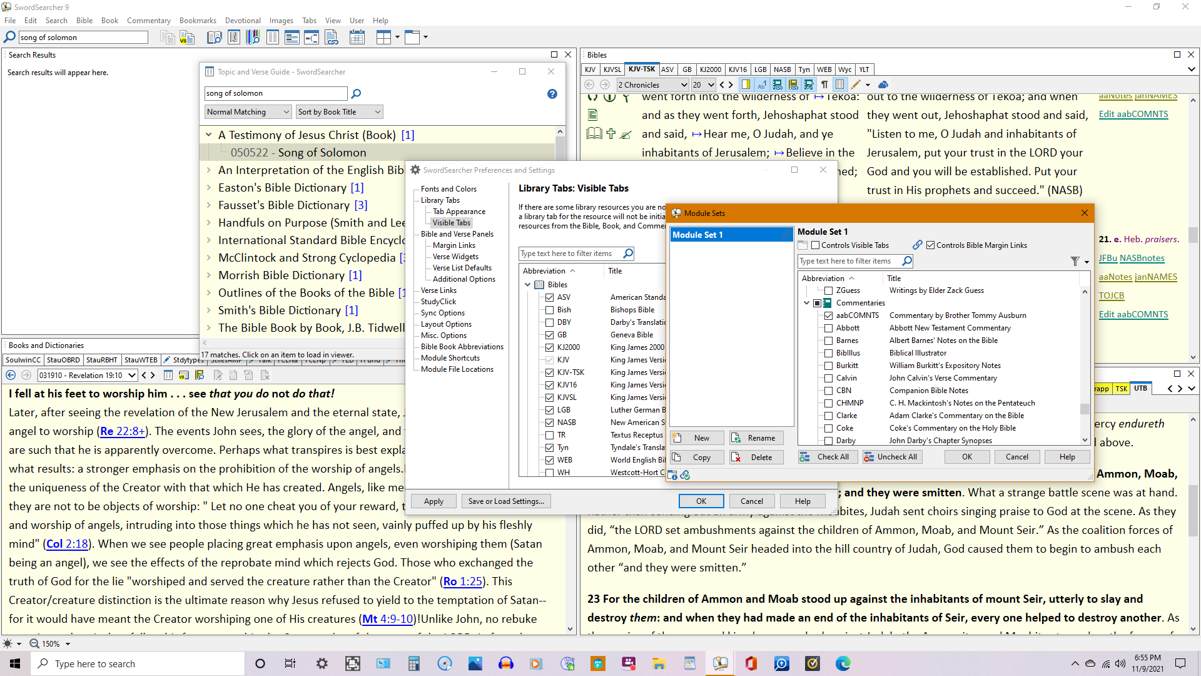Switch to the StauOBRD book tab
This screenshot has width=1201, height=676.
(x=63, y=360)
